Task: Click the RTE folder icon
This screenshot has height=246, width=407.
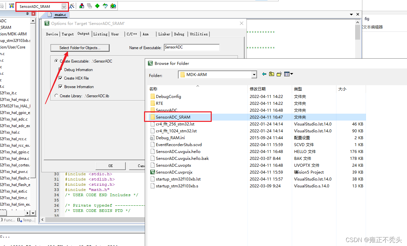Action: (153, 103)
